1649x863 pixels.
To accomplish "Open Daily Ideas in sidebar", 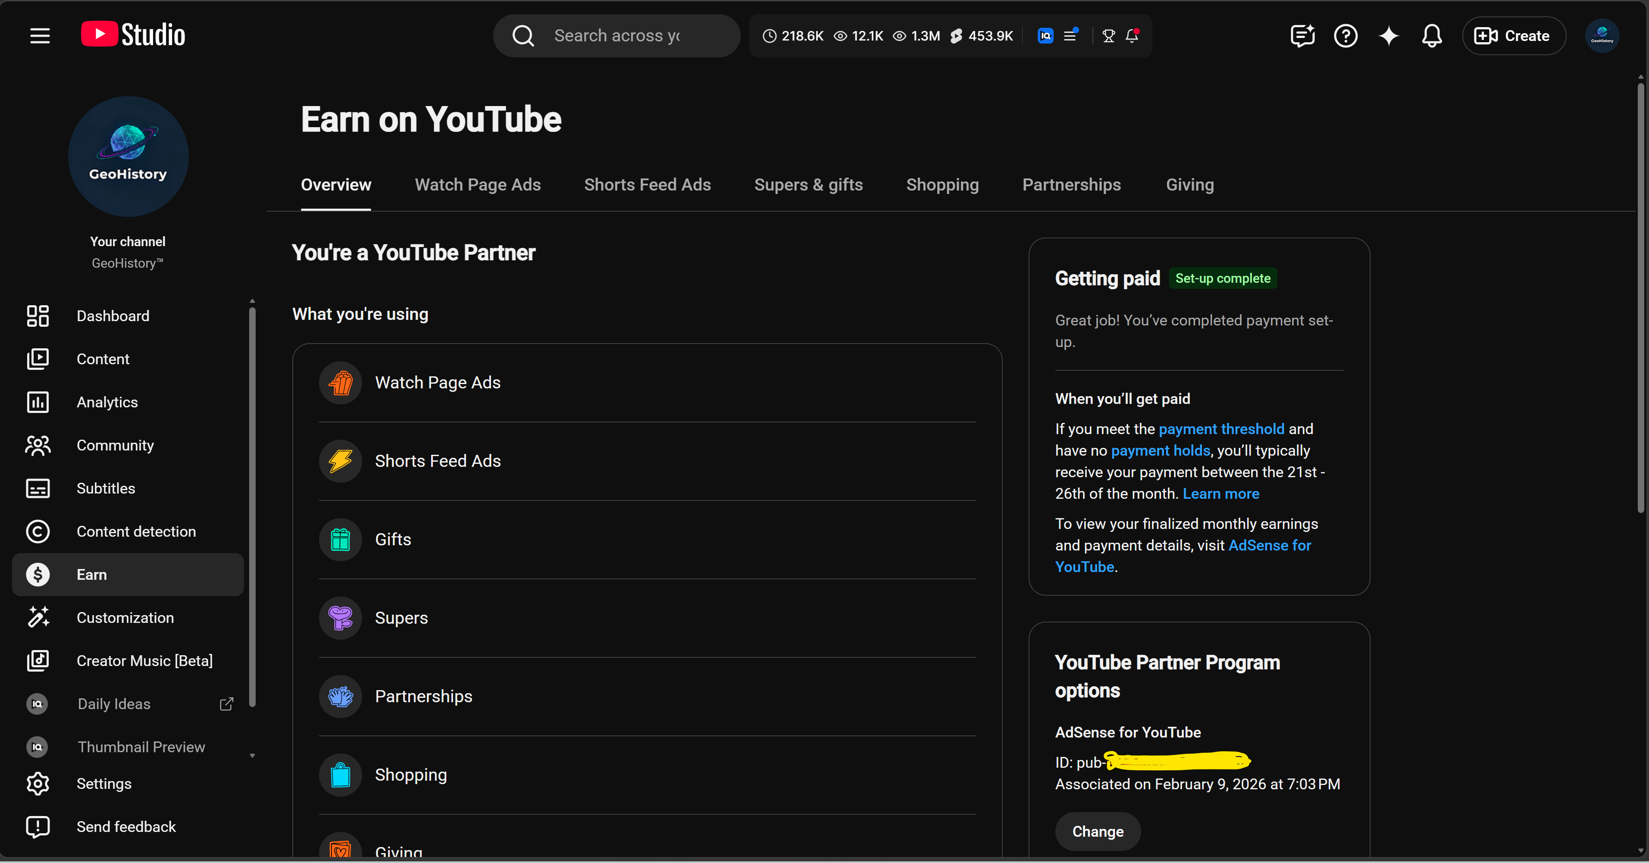I will tap(128, 704).
